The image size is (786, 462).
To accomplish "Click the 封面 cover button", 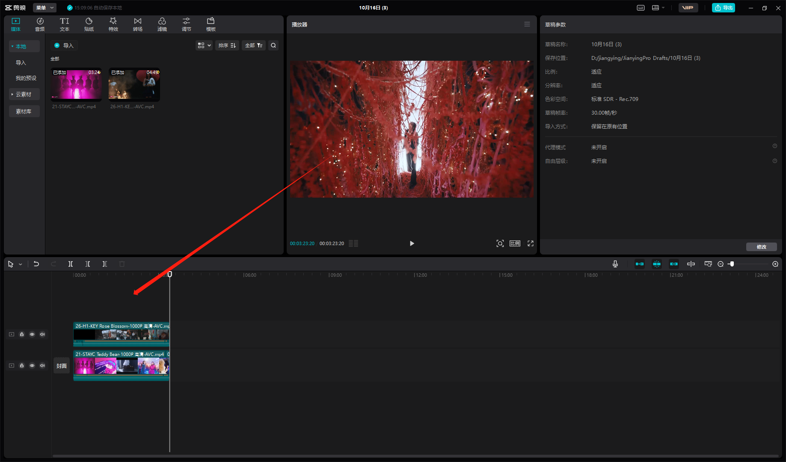I will 62,366.
